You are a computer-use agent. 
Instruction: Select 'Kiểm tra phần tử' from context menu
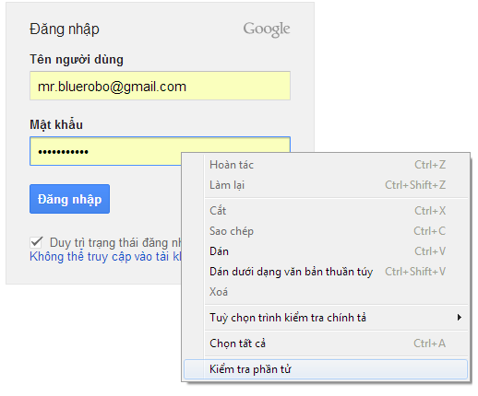(326, 369)
